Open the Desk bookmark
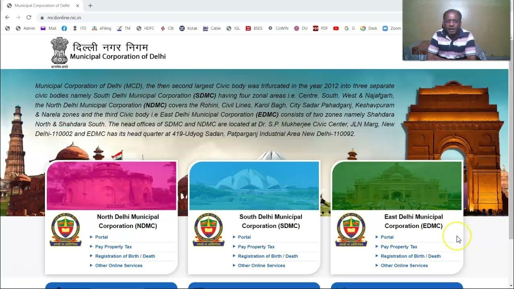Image resolution: width=514 pixels, height=289 pixels. click(x=369, y=28)
